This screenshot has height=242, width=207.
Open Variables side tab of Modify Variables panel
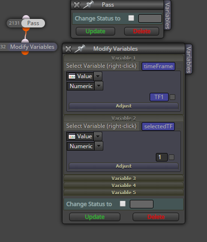pyautogui.click(x=189, y=59)
